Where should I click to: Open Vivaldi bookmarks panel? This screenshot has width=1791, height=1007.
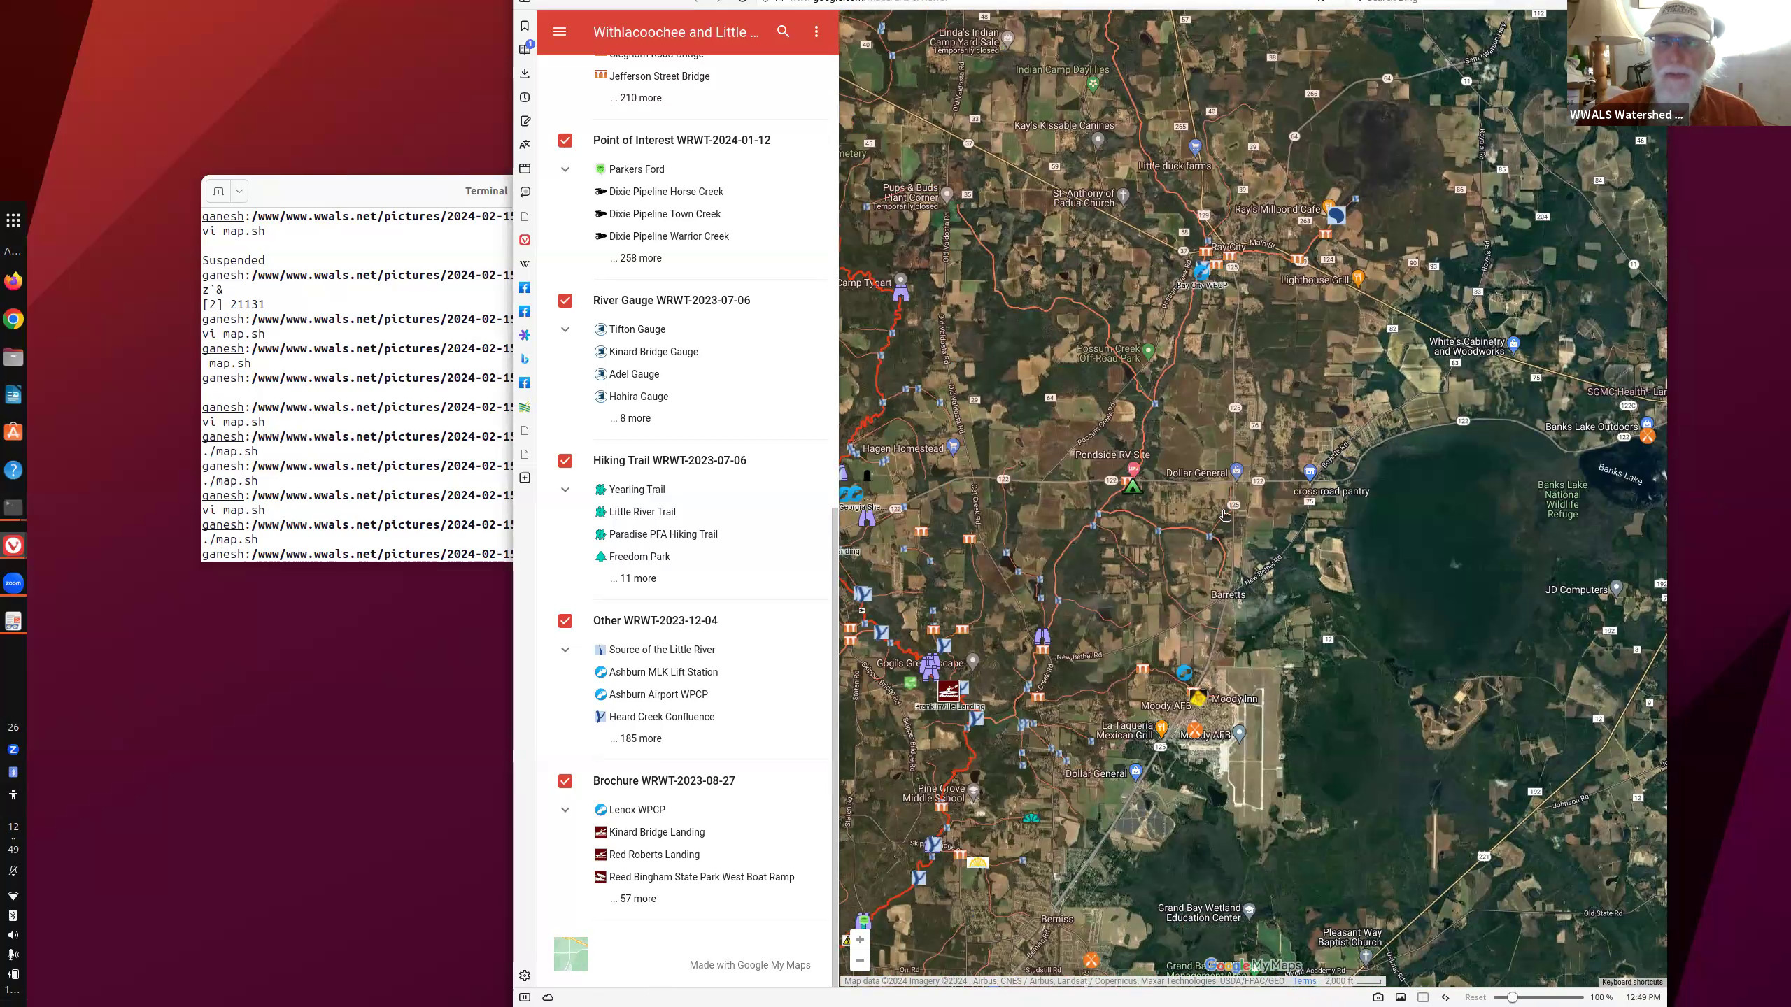tap(525, 26)
